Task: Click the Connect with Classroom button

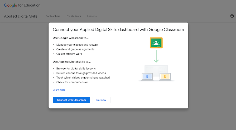Action: coord(71,100)
